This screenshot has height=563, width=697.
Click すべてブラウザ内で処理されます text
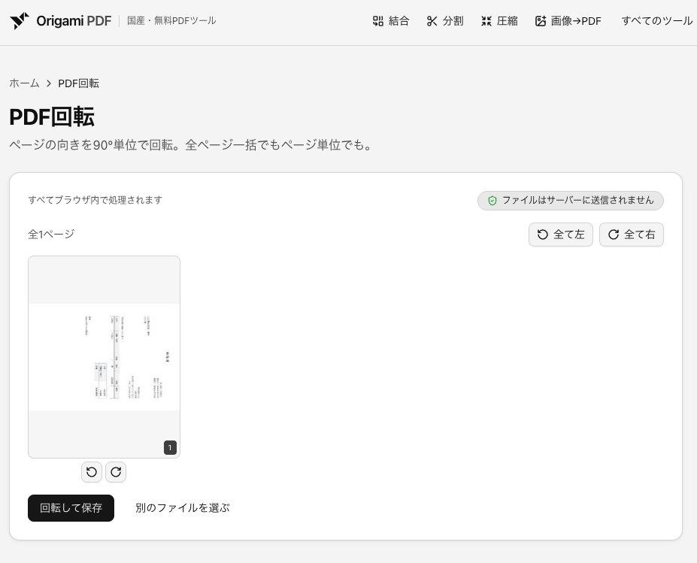(95, 200)
